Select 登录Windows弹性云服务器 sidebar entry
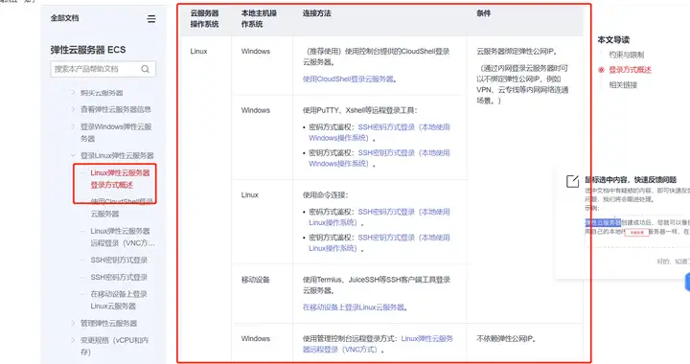This screenshot has height=364, width=690. (116, 132)
